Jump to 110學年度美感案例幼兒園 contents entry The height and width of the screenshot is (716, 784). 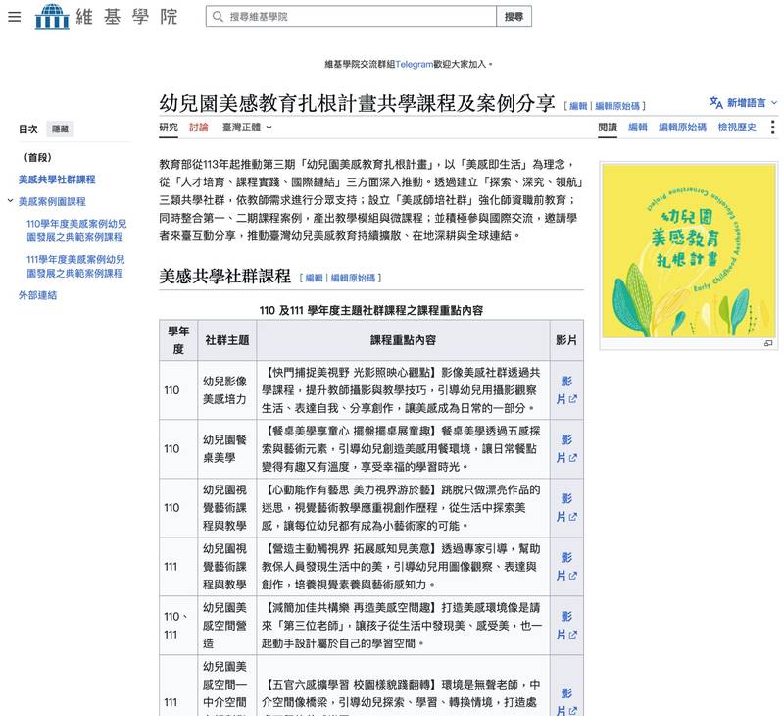click(76, 230)
